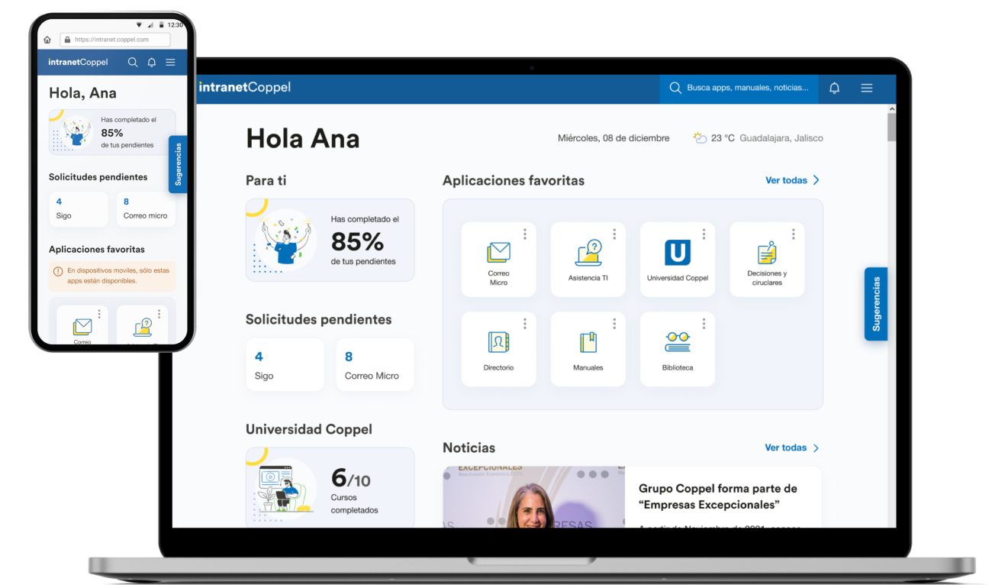Open Sugerencias side tab on phone

pos(178,164)
